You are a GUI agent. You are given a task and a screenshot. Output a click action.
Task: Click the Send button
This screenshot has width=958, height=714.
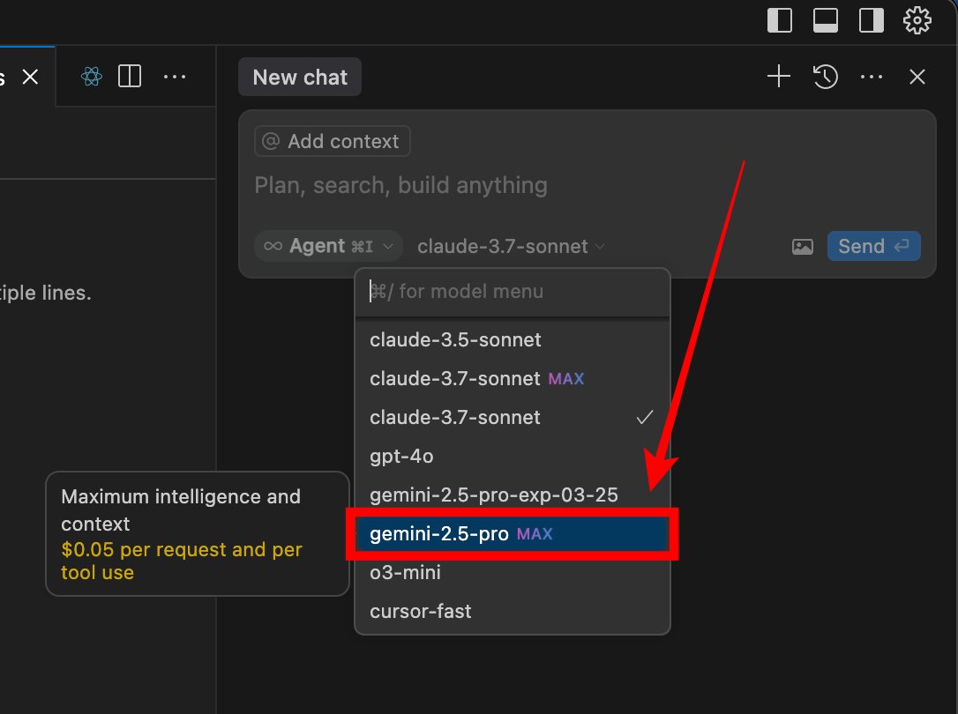pyautogui.click(x=873, y=246)
